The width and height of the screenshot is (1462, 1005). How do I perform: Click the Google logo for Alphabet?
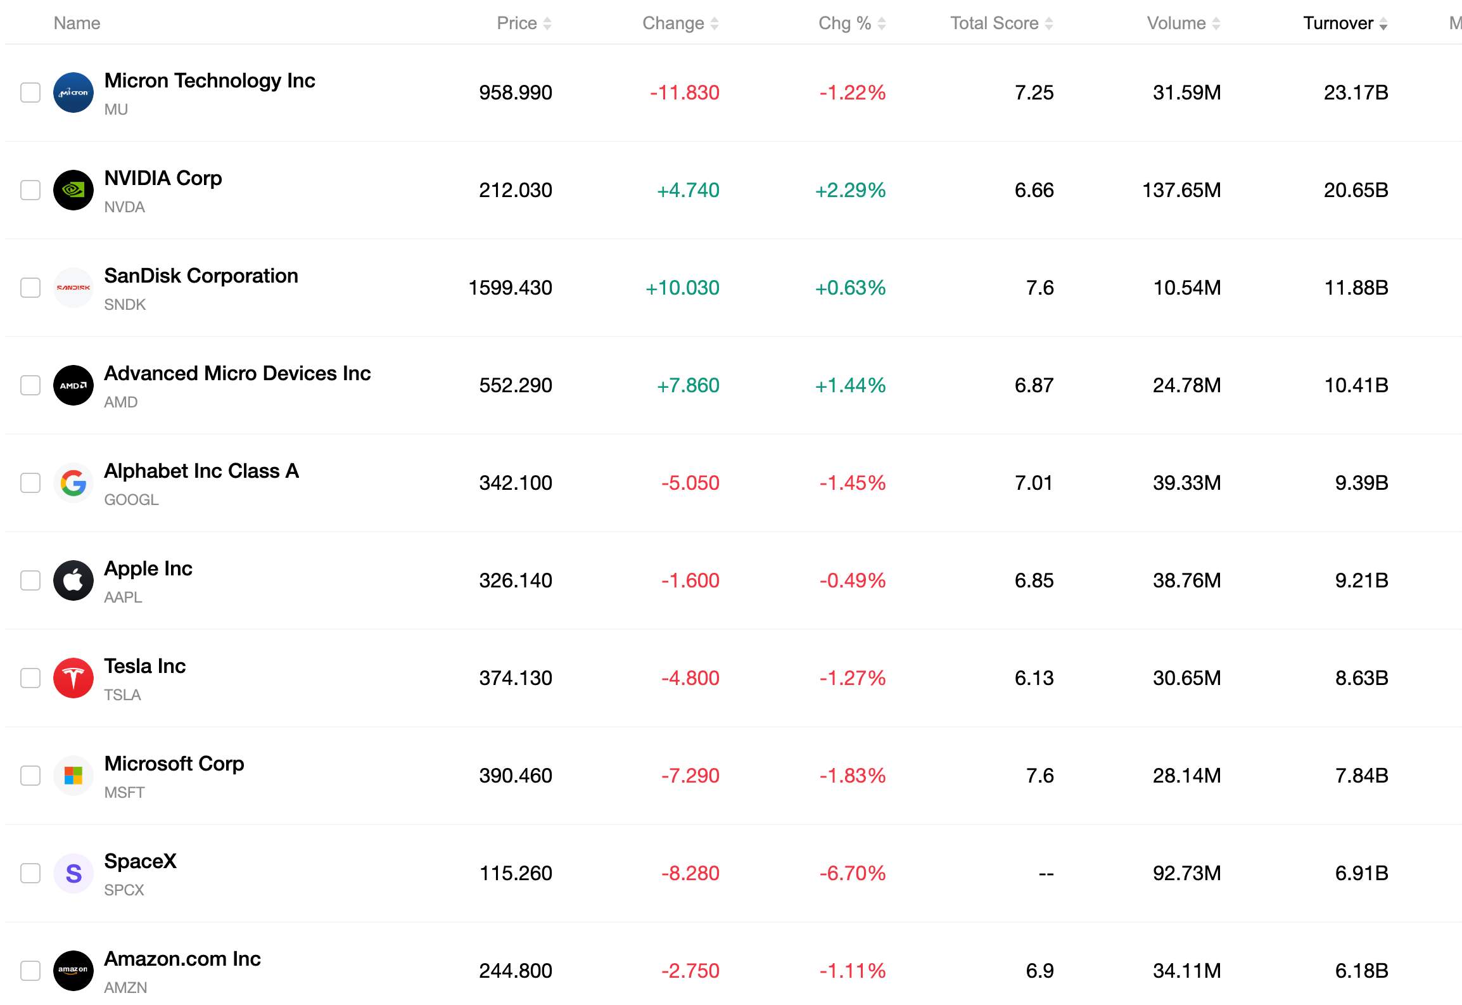pos(73,483)
